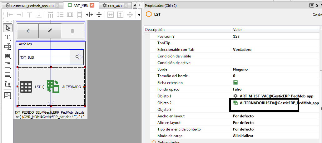This screenshot has height=143, width=322.
Task: Click the green ALTERNADO list icon in form
Action: tap(53, 86)
